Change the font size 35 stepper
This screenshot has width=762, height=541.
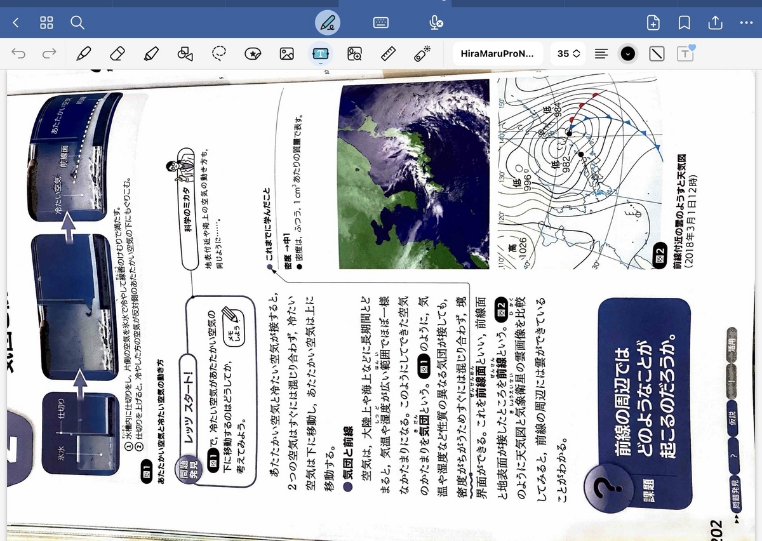pos(569,54)
